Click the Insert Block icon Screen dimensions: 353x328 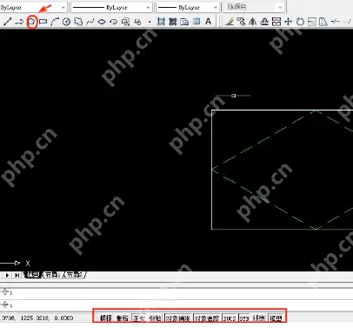(x=125, y=22)
